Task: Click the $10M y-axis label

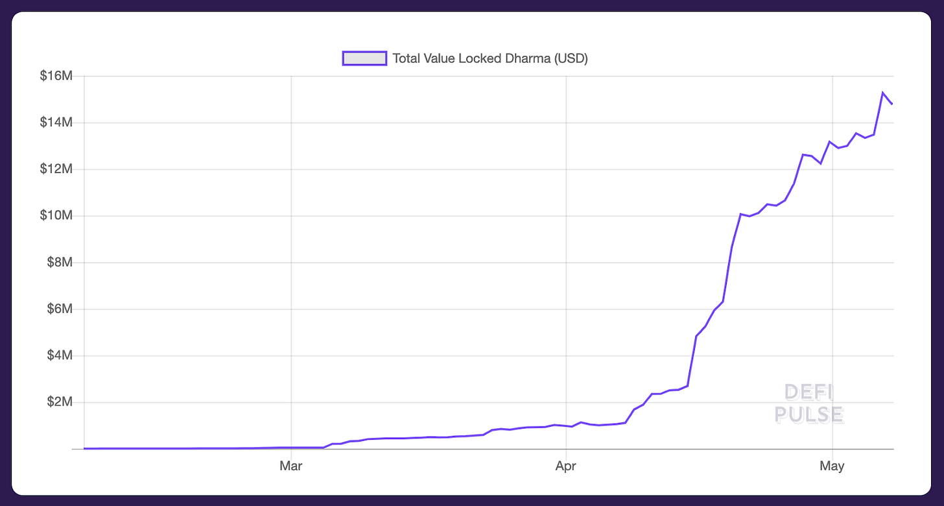Action: pyautogui.click(x=57, y=215)
